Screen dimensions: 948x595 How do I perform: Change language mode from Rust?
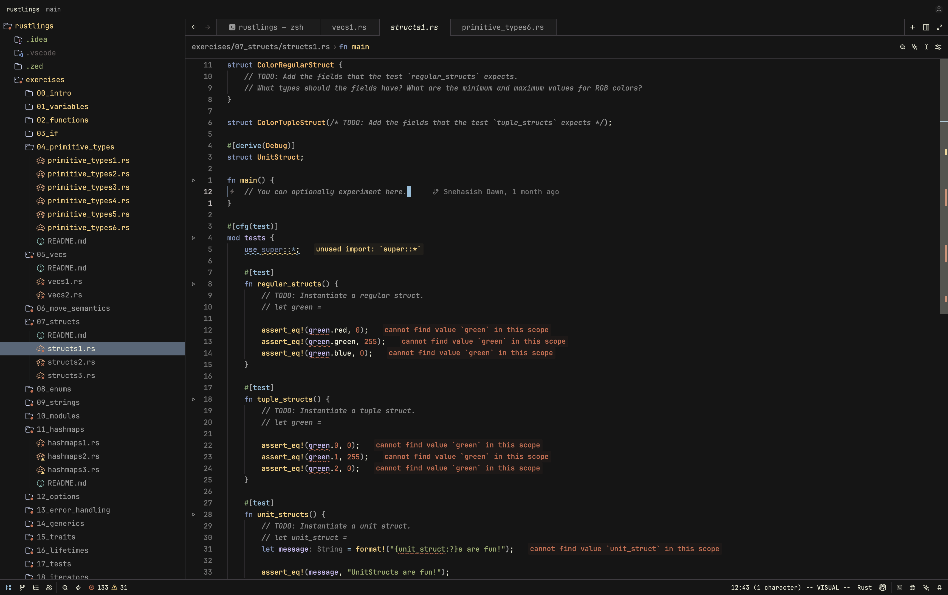pos(864,588)
